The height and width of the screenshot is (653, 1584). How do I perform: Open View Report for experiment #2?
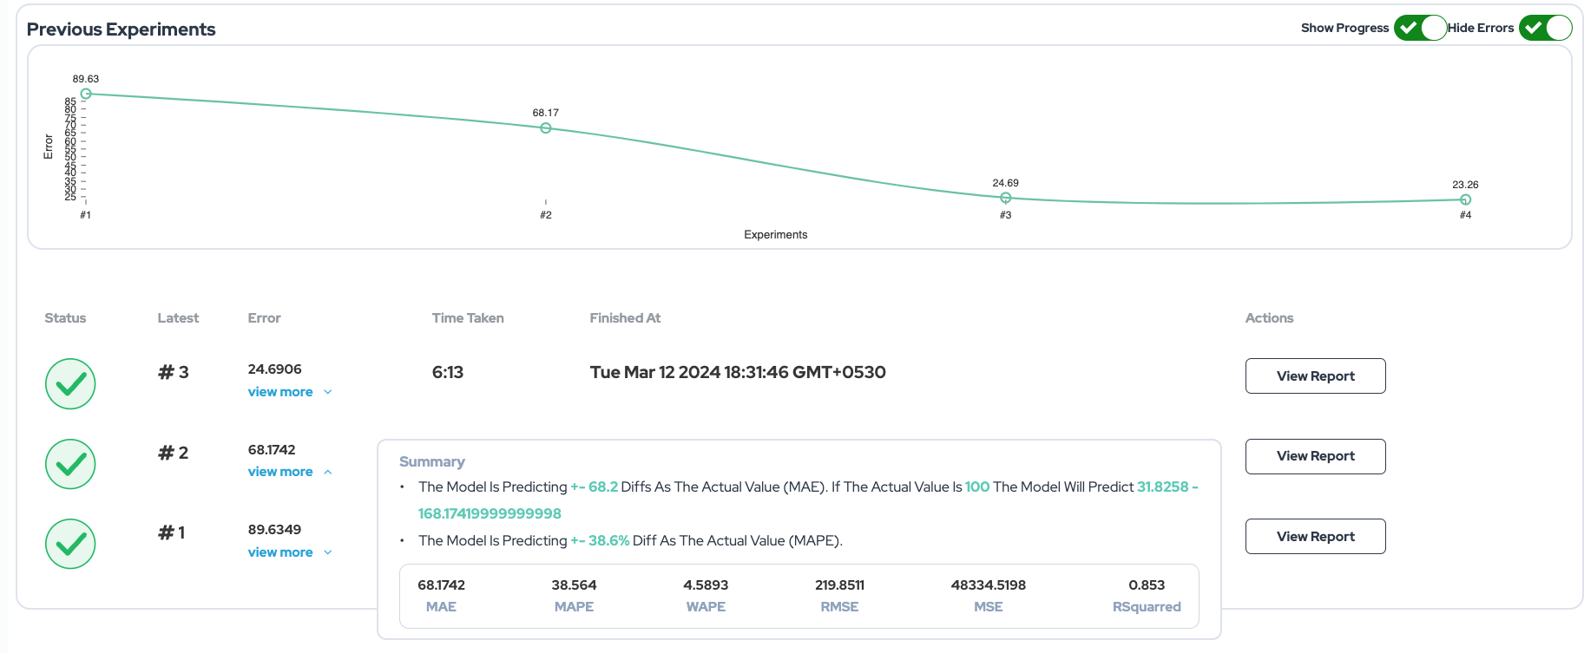[1315, 456]
